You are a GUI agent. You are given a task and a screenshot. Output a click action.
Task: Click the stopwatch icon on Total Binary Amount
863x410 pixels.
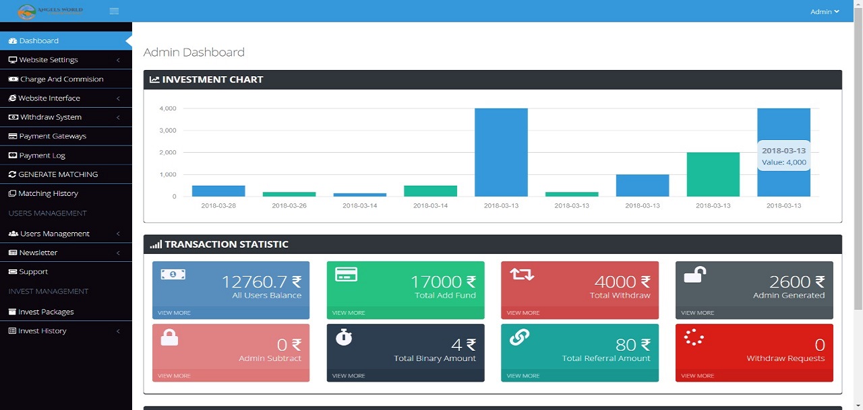[x=343, y=338]
